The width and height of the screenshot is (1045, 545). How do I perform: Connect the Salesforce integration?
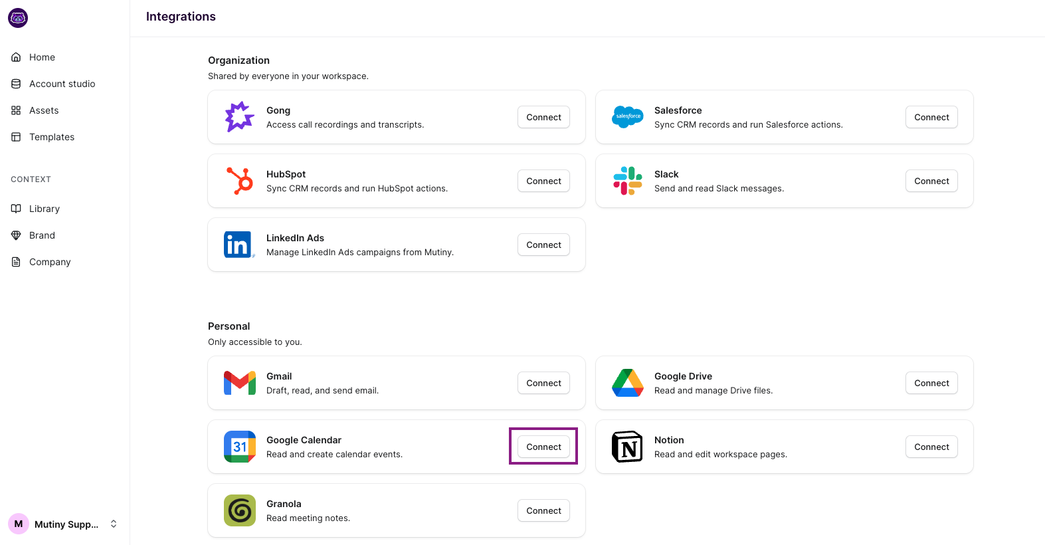(931, 117)
